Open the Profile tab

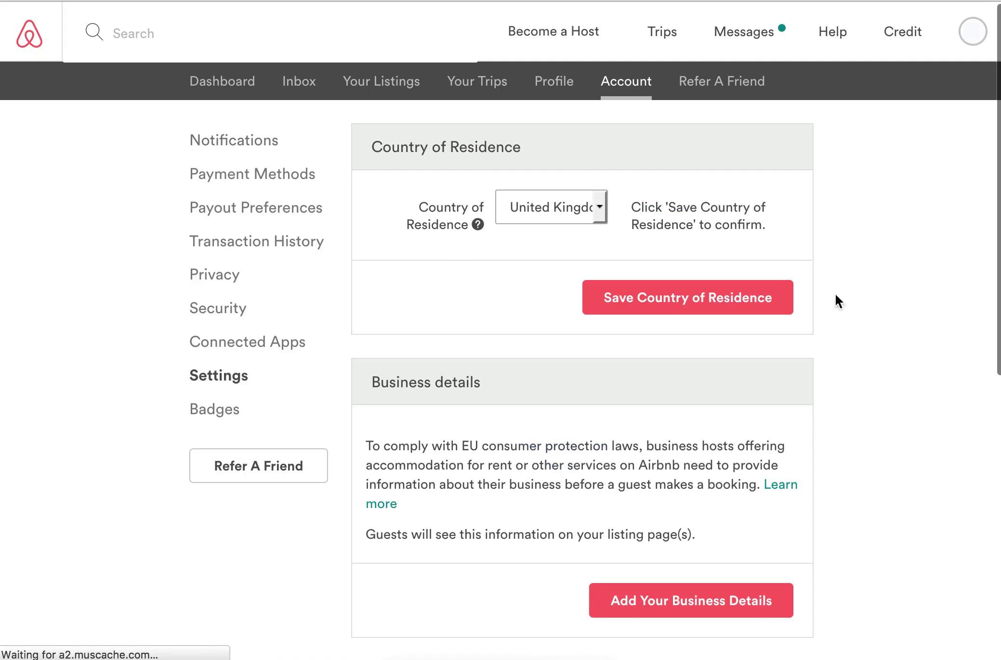coord(553,81)
